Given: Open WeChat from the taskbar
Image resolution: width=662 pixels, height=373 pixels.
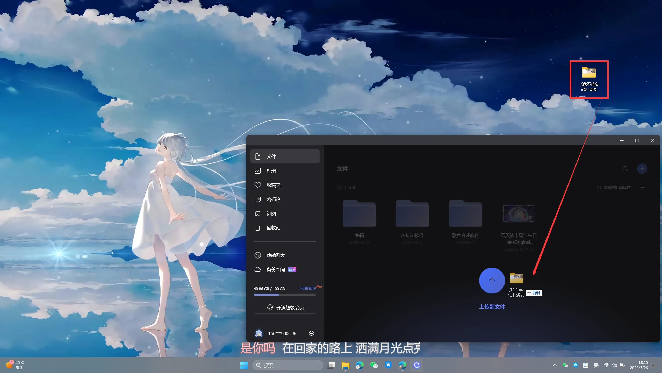Looking at the screenshot, I should coord(374,365).
